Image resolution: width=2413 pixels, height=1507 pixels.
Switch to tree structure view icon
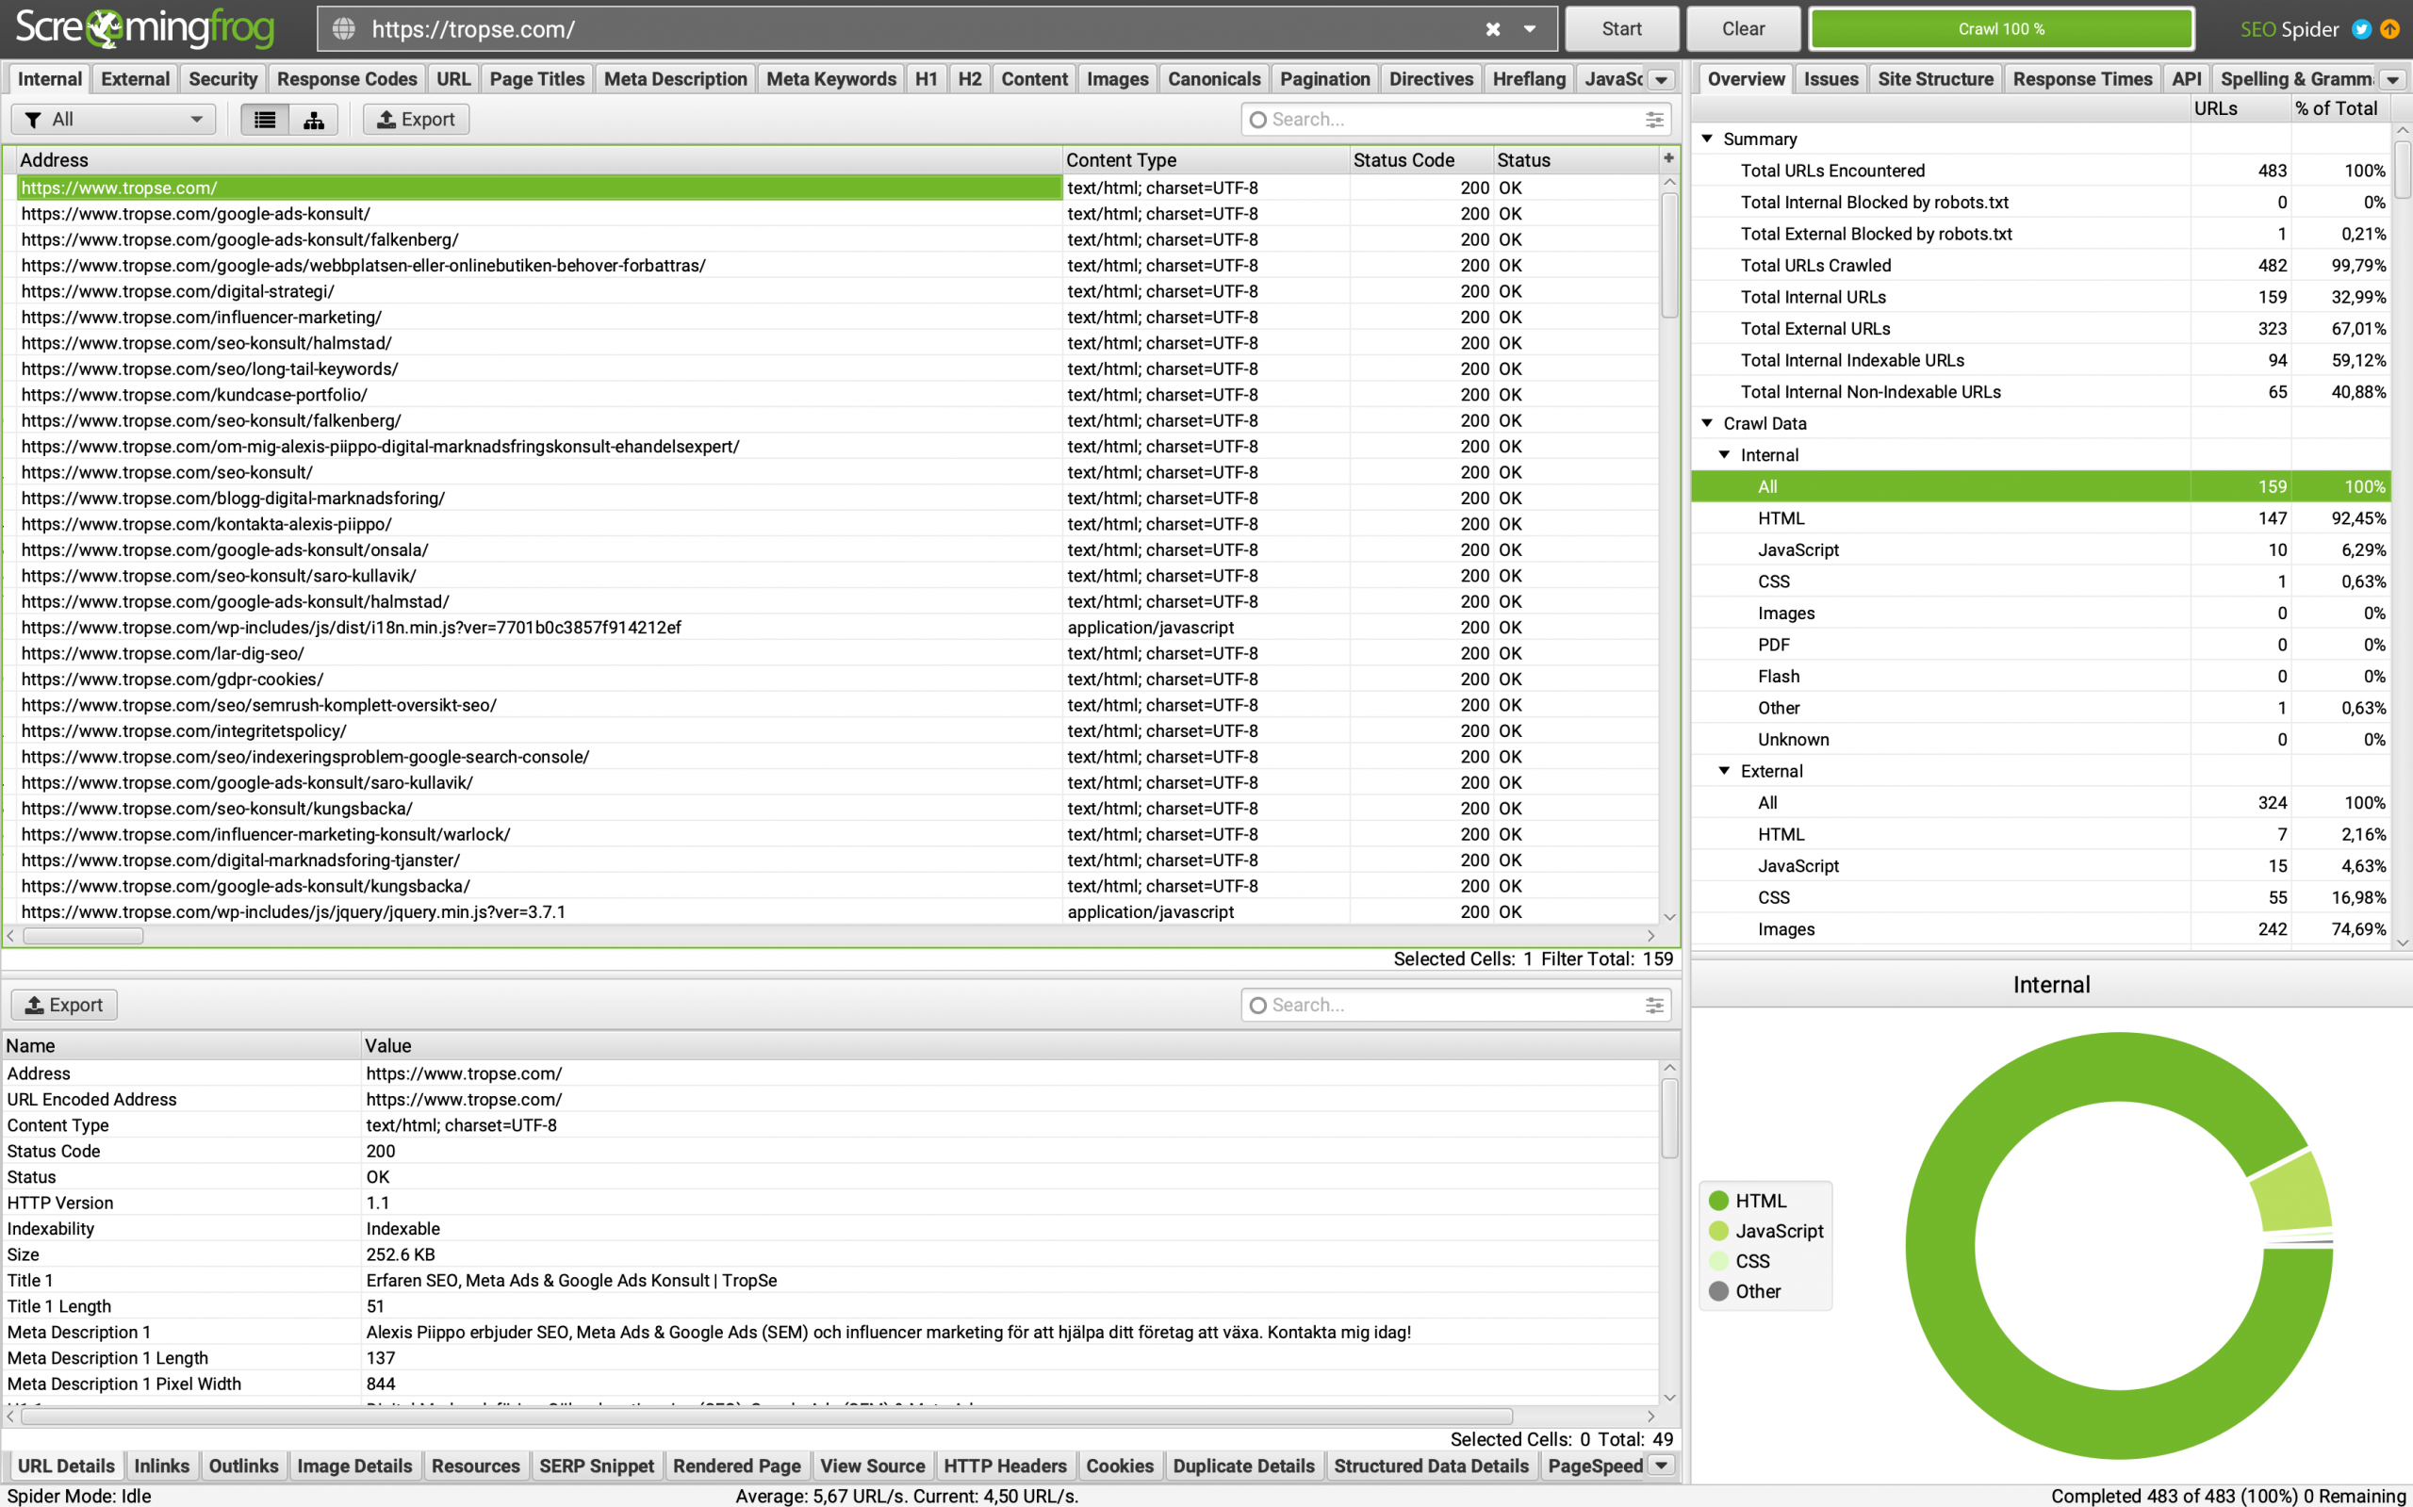pyautogui.click(x=314, y=120)
